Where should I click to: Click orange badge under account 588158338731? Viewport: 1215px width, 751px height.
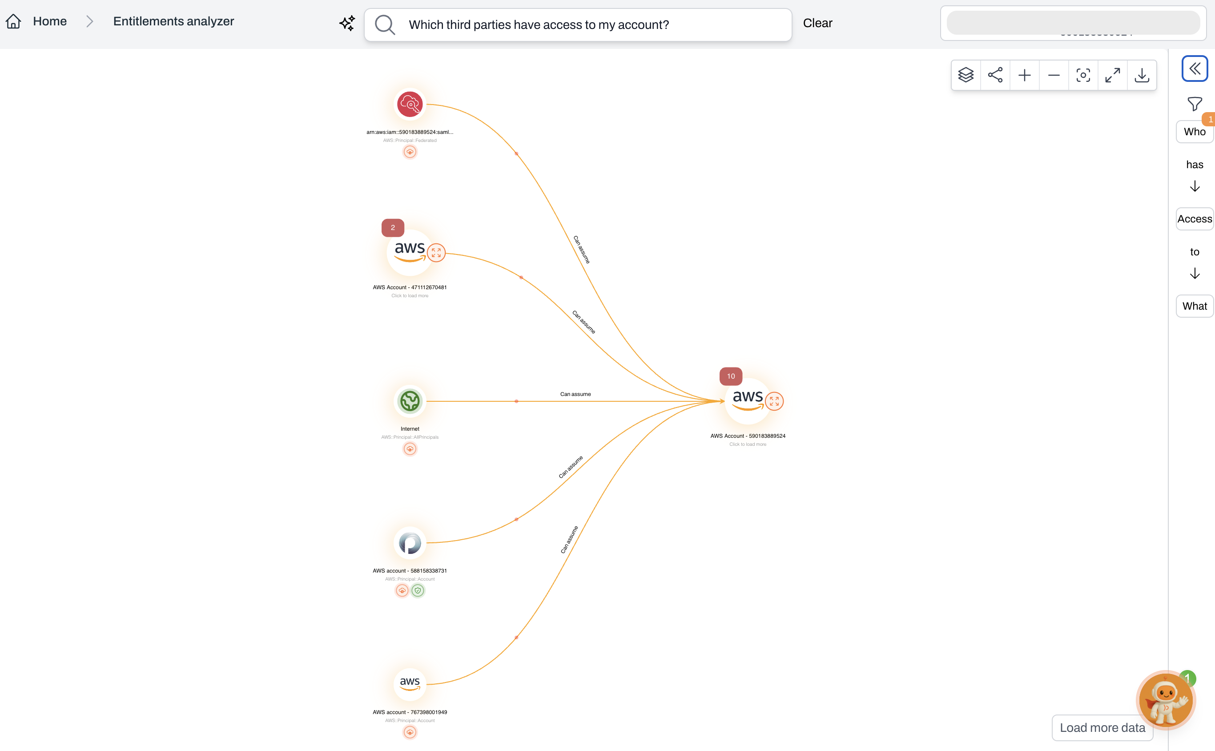pos(402,590)
